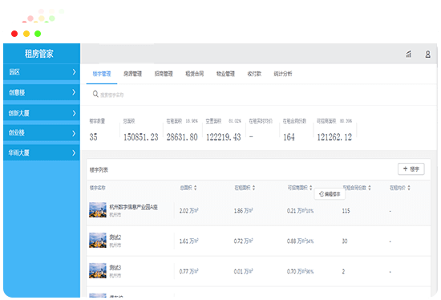441x300 pixels.
Task: Click the search magnifier icon
Action: 95,94
